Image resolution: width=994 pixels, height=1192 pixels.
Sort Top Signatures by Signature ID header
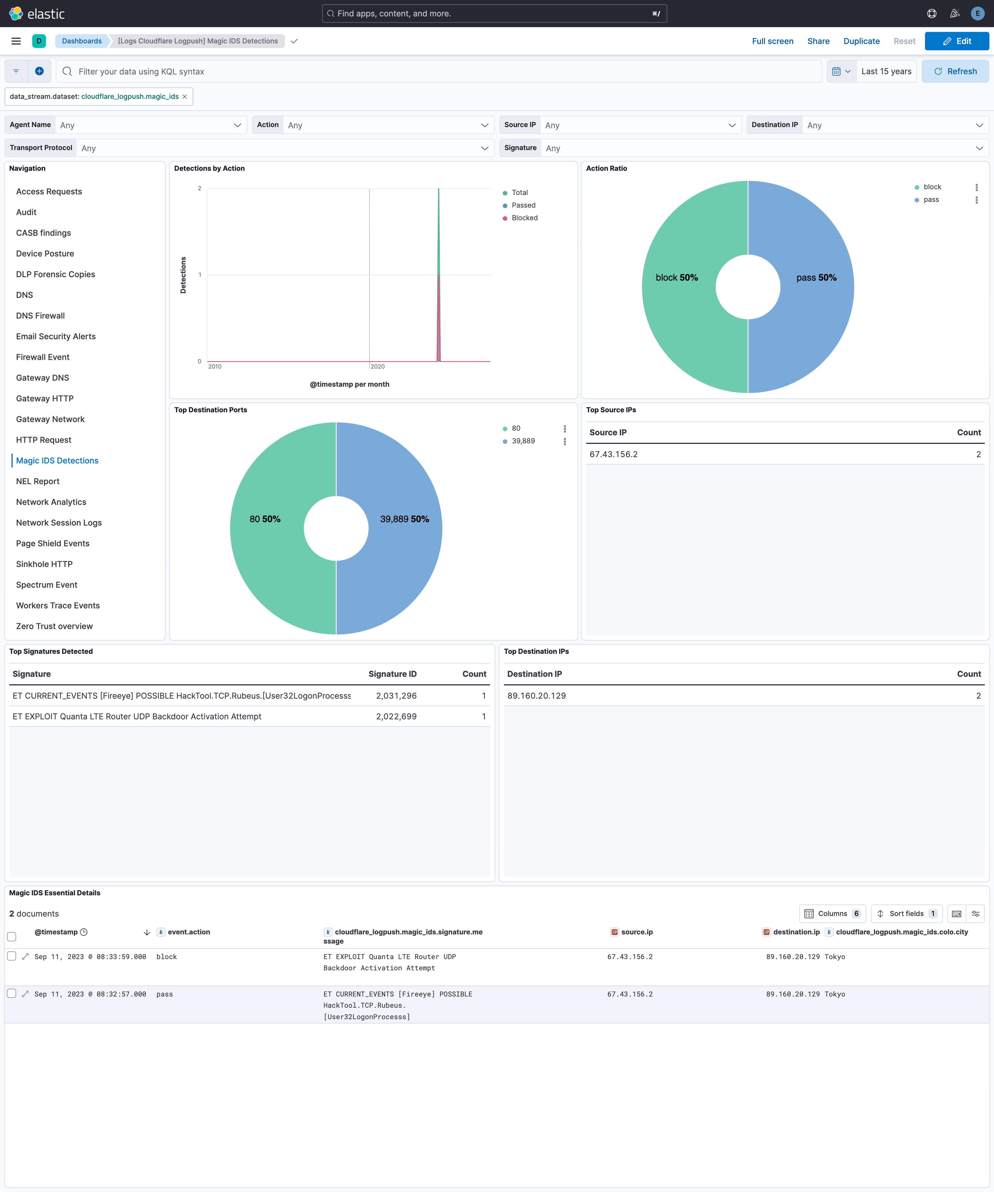pyautogui.click(x=392, y=674)
